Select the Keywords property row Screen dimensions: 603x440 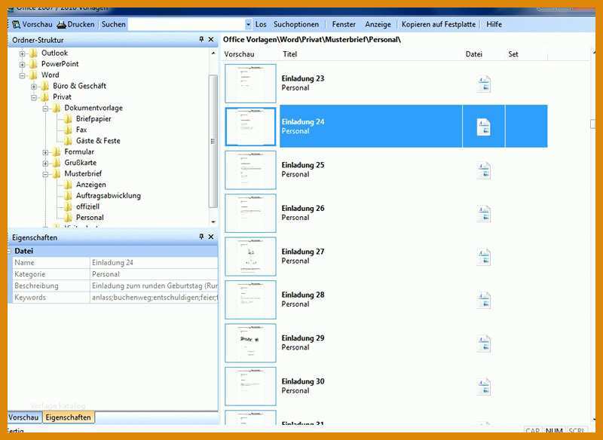(115, 297)
